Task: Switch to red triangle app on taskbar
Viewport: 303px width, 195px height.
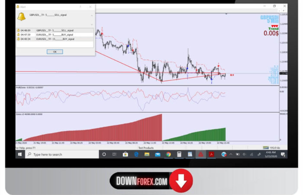Action: [x=201, y=154]
